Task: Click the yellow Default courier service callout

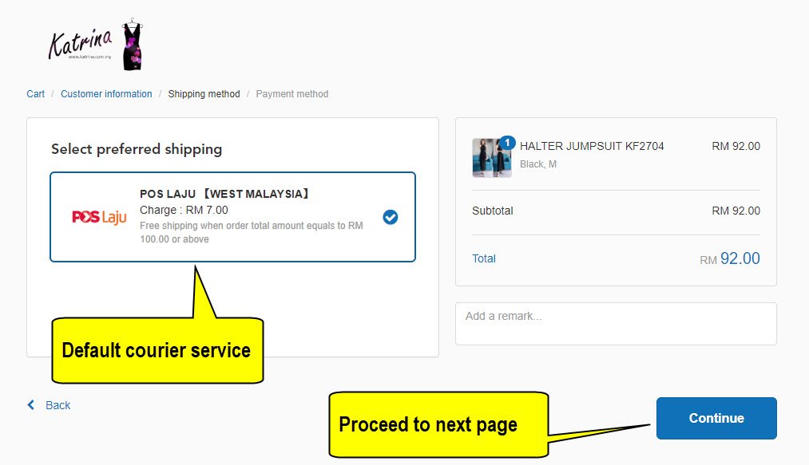Action: (157, 350)
